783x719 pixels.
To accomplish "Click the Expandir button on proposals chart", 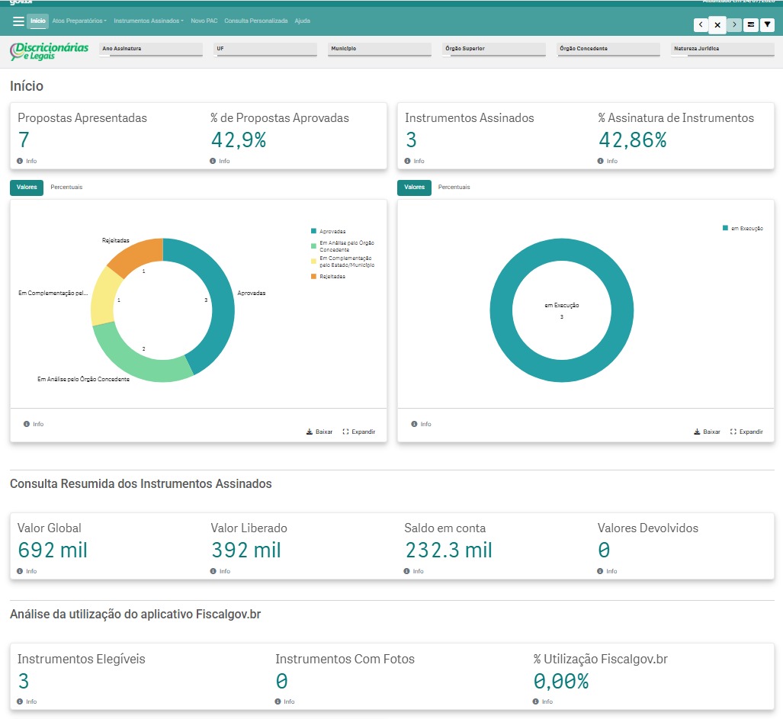I will (x=358, y=432).
